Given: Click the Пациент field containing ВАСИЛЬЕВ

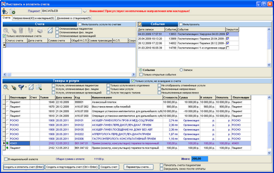Looking at the screenshot, I should click(61, 11).
